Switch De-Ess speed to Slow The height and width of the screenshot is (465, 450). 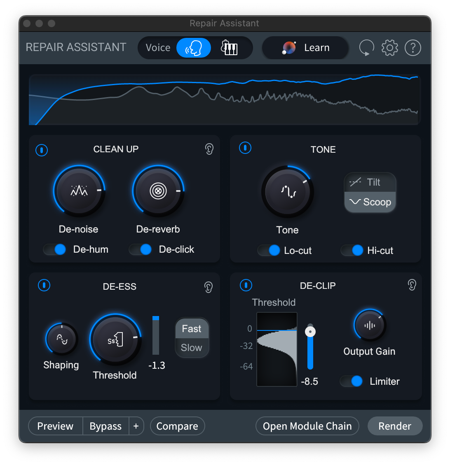pyautogui.click(x=192, y=348)
